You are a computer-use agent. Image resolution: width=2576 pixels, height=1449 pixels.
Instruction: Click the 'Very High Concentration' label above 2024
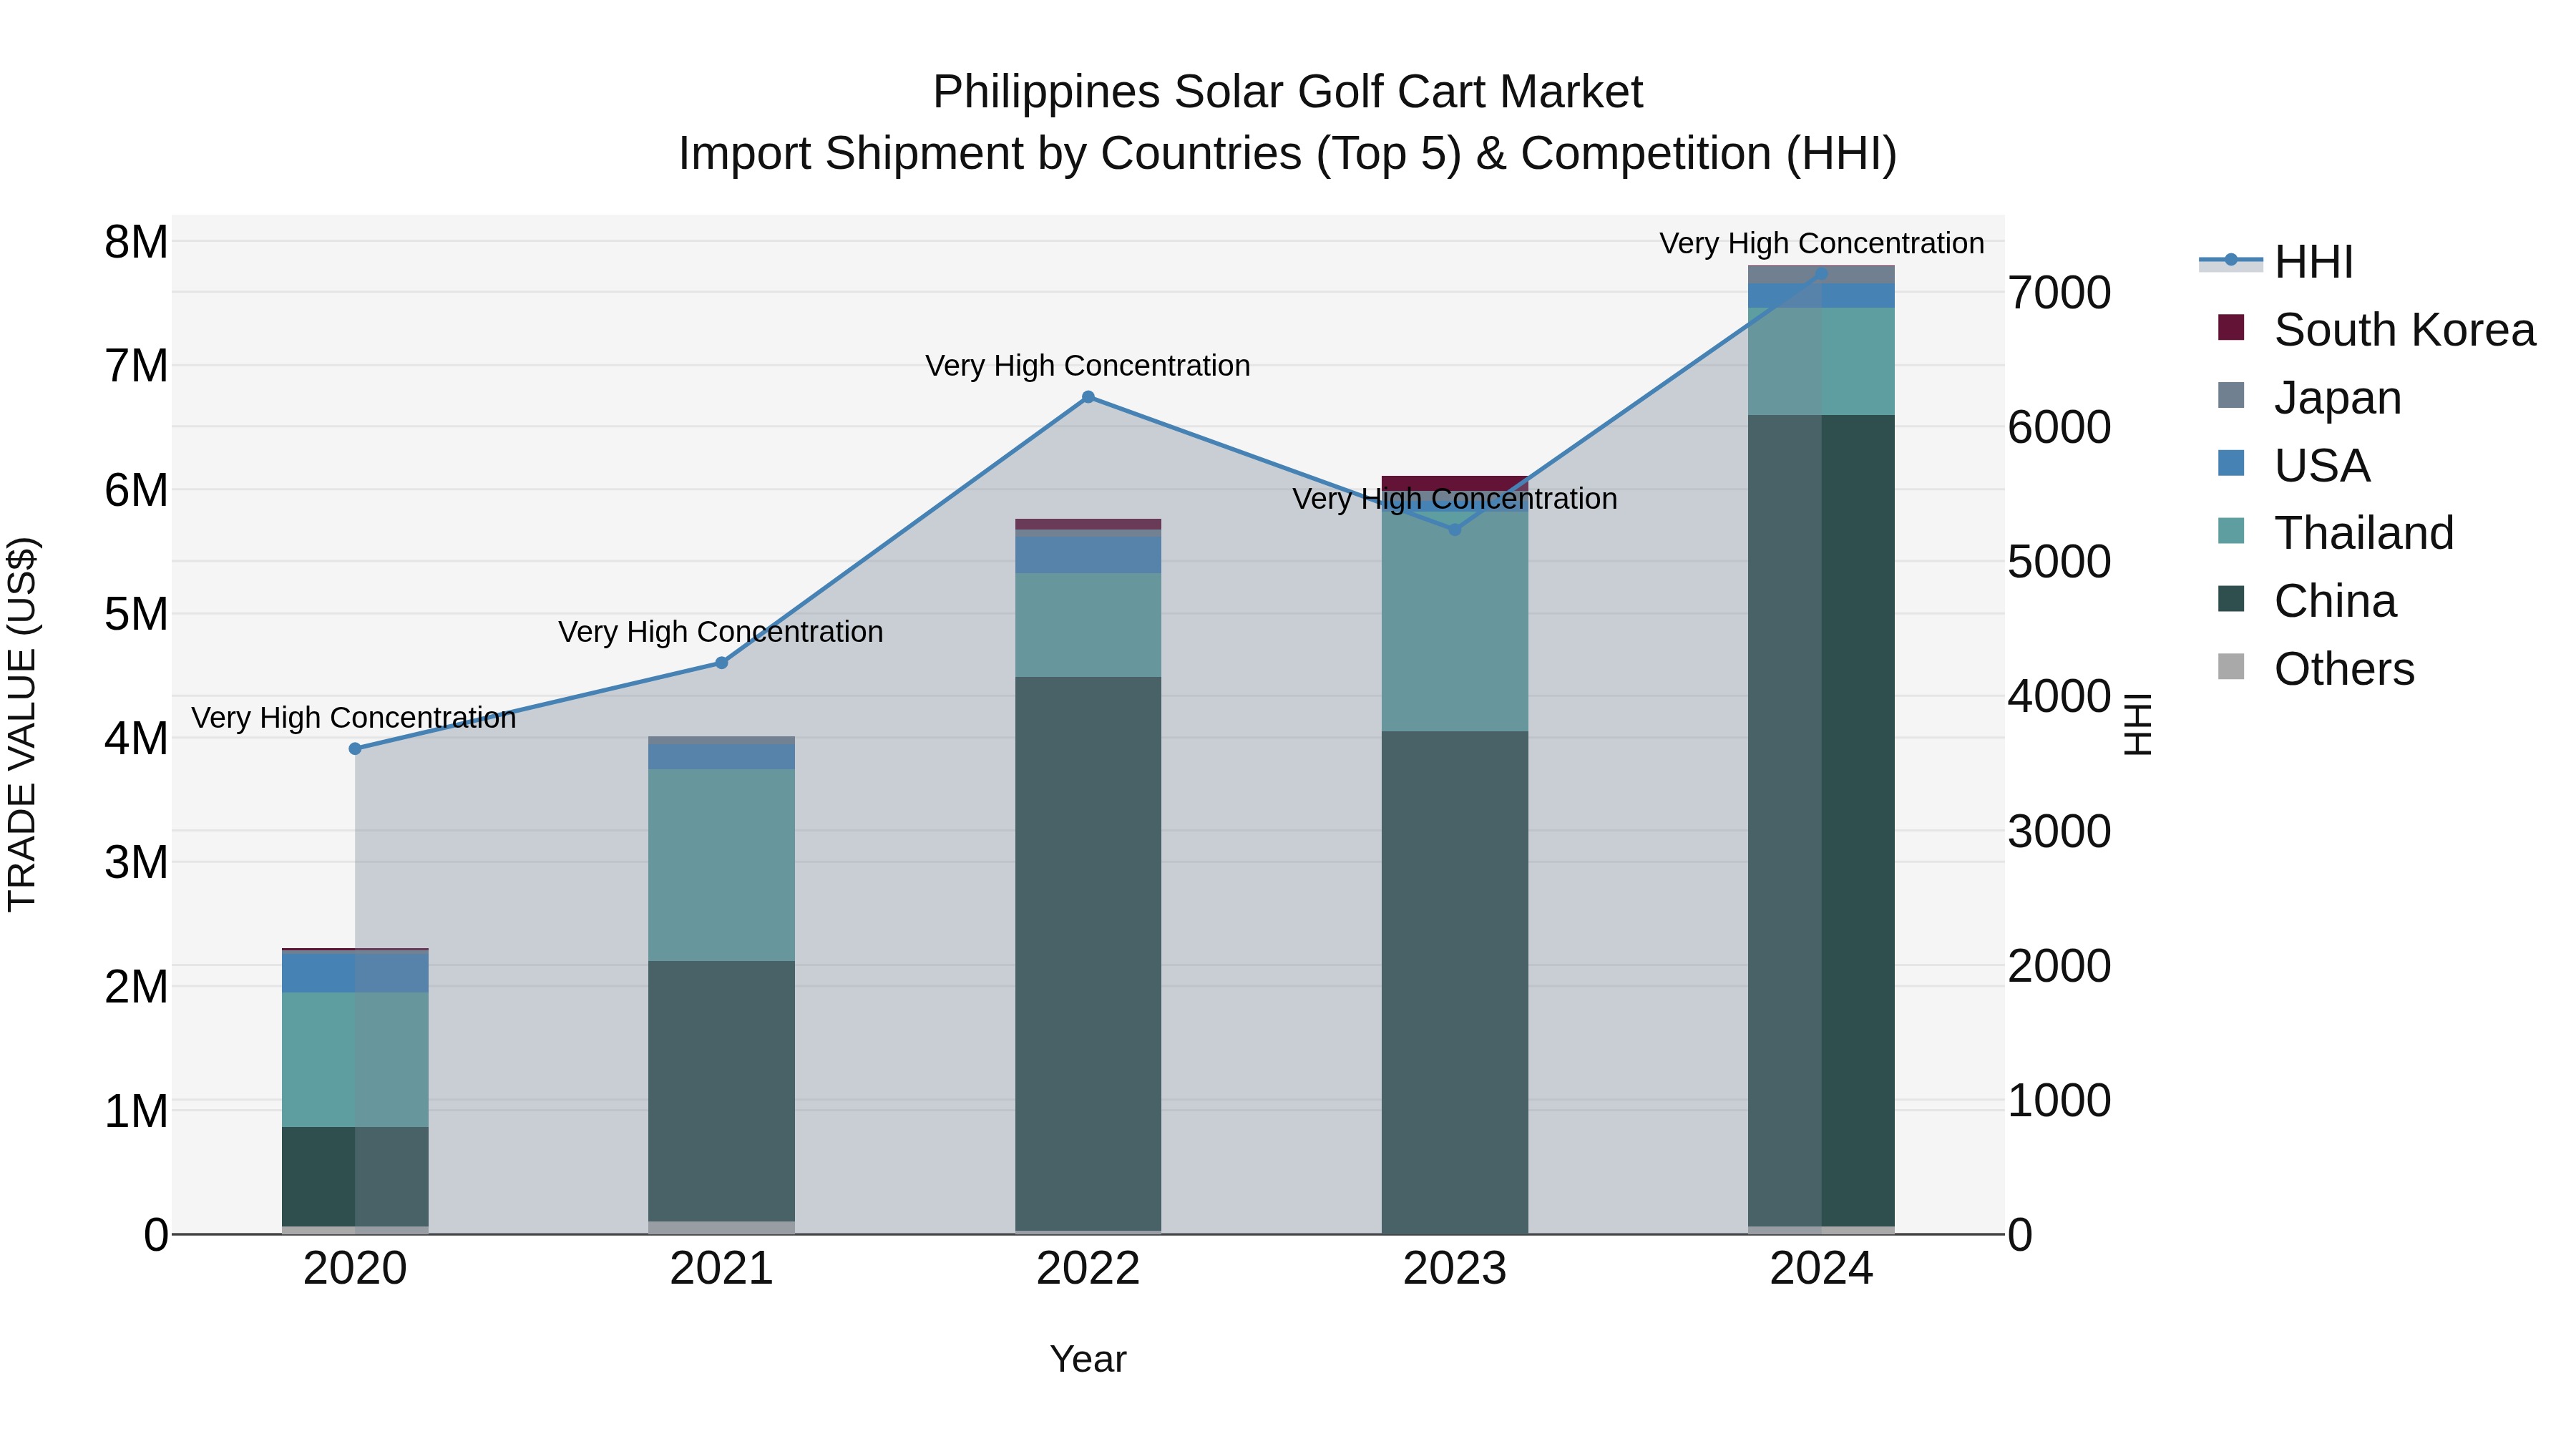coord(1822,243)
